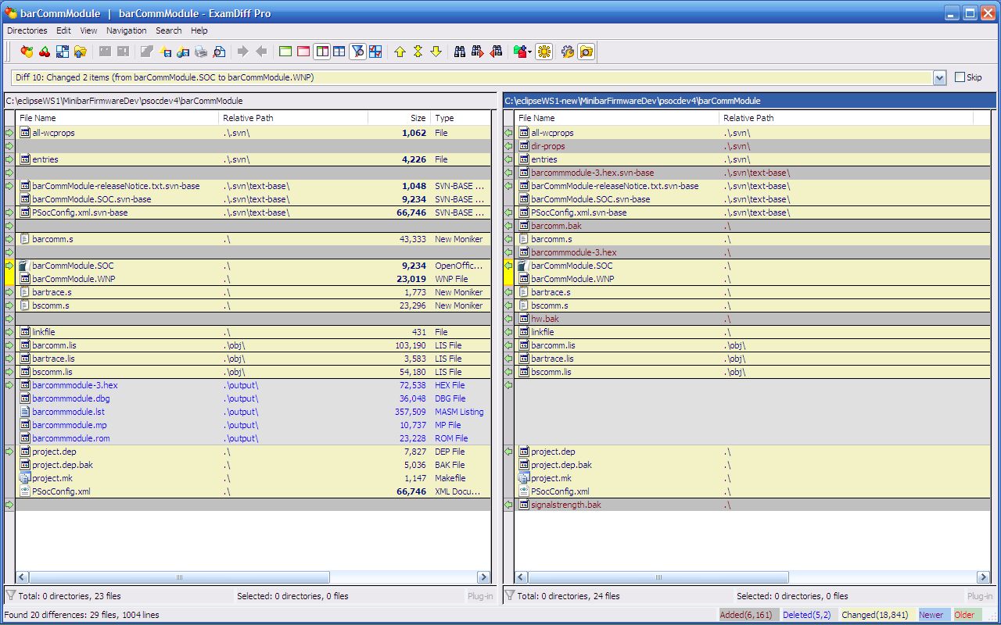Screen dimensions: 1001x625
Task: Click the yellow sun settings icon
Action: (x=544, y=52)
